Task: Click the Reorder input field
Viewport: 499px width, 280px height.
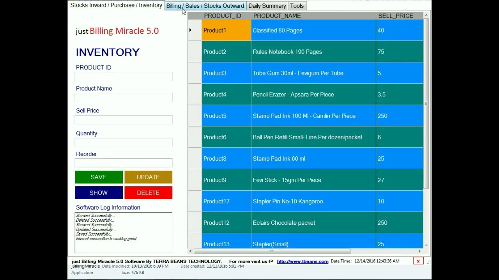Action: click(x=124, y=163)
